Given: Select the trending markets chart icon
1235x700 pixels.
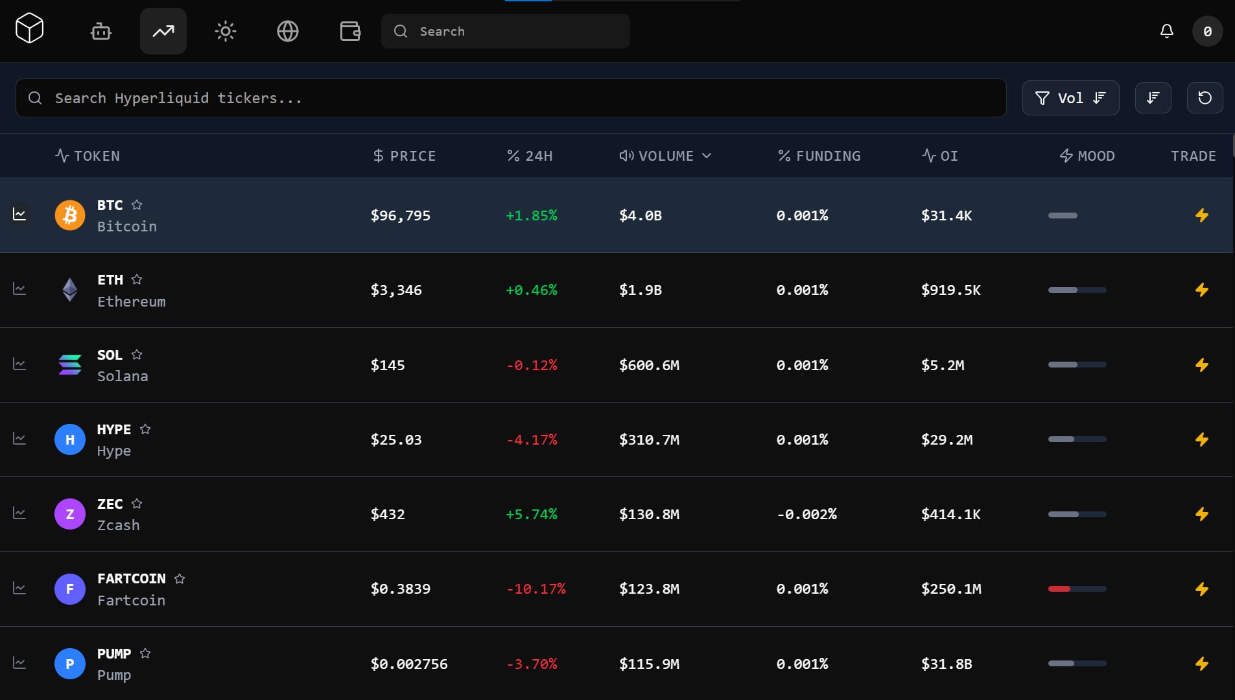Looking at the screenshot, I should (x=163, y=31).
